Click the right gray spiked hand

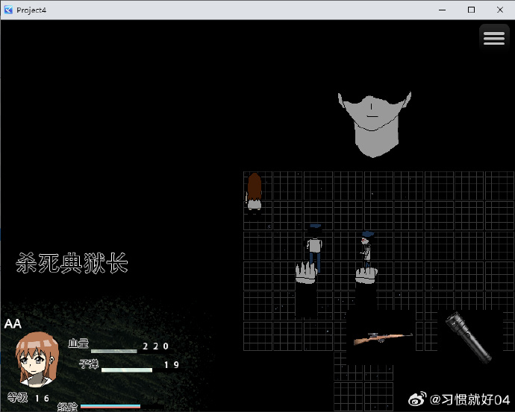(x=366, y=276)
